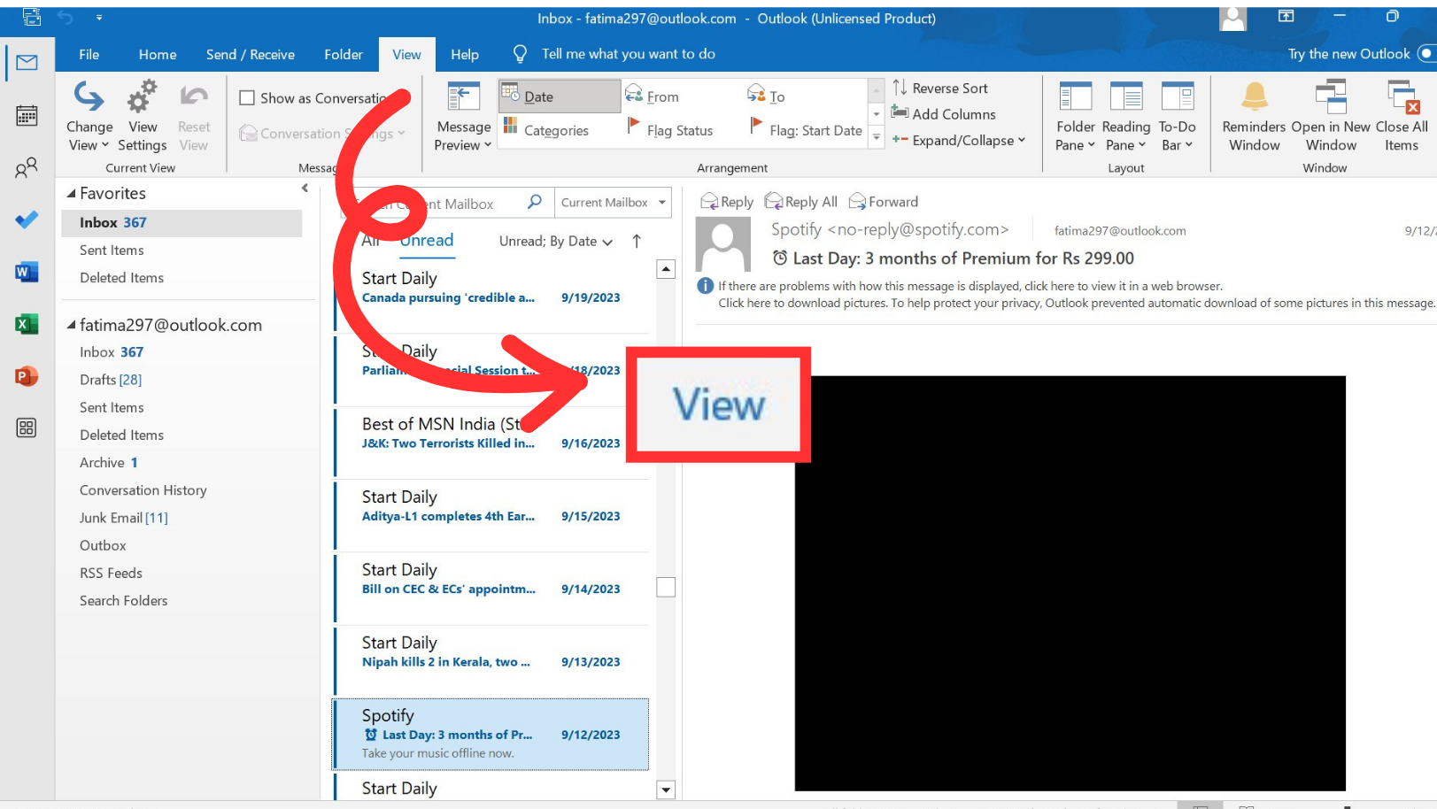Open View Settings gear icon
Viewport: 1437px width, 809px height.
(x=142, y=97)
